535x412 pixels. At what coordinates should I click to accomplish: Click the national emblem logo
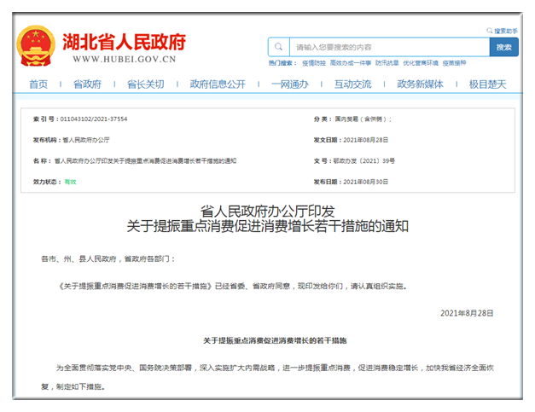click(36, 45)
